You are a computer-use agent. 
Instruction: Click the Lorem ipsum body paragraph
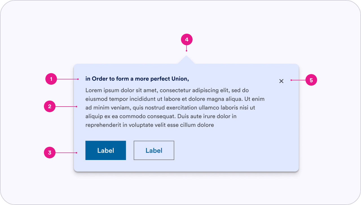click(175, 108)
